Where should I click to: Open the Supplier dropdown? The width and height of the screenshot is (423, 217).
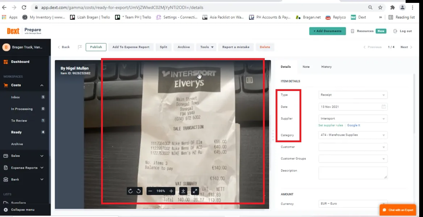click(353, 118)
